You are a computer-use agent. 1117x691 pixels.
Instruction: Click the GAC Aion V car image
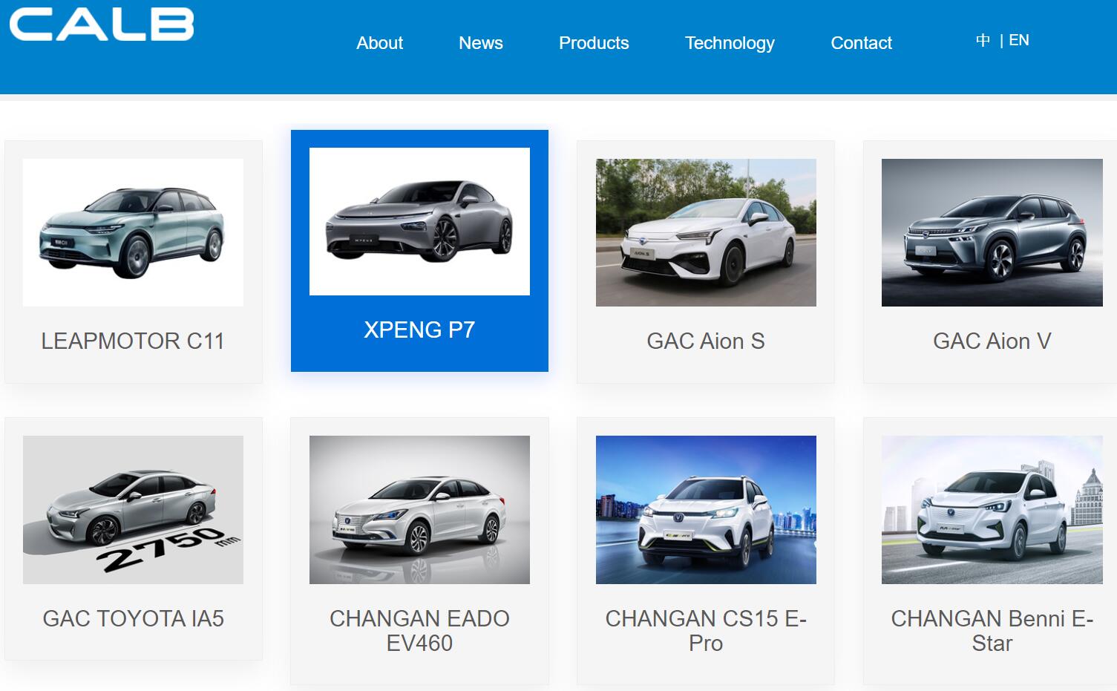tap(991, 232)
